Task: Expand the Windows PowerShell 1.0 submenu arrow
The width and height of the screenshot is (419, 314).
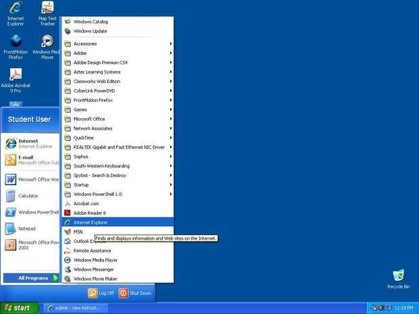Action: pos(170,194)
